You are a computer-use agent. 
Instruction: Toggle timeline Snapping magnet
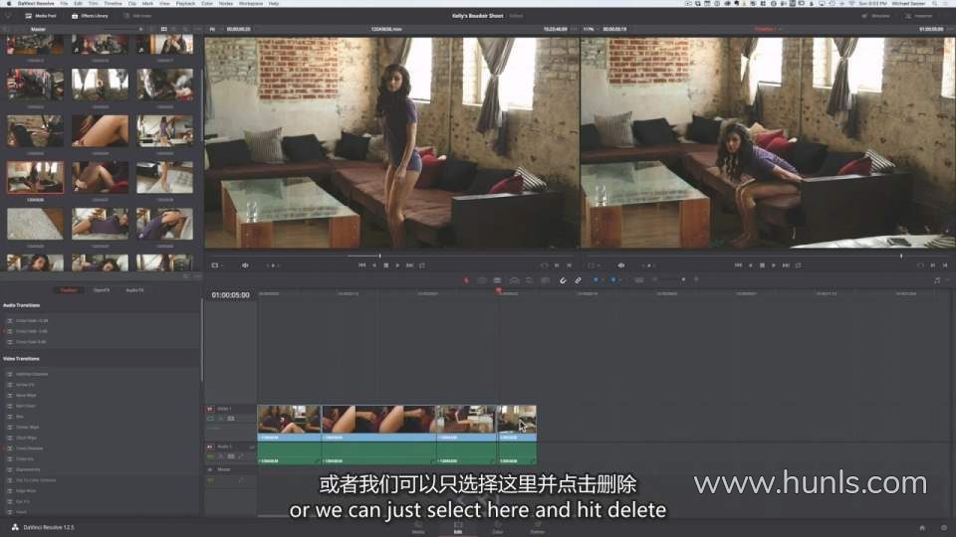(x=562, y=280)
